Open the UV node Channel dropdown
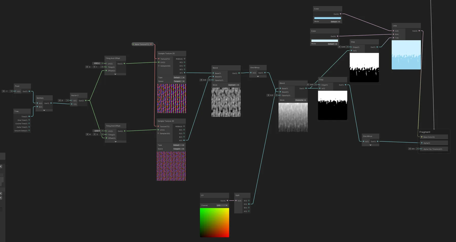This screenshot has height=242, width=456. tap(222, 206)
